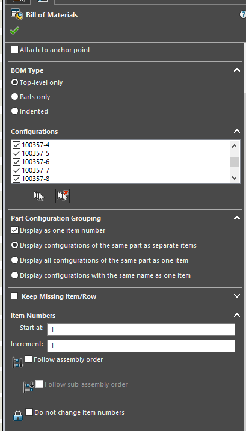Click the padlock item numbers icon
This screenshot has height=431, width=246.
click(18, 415)
